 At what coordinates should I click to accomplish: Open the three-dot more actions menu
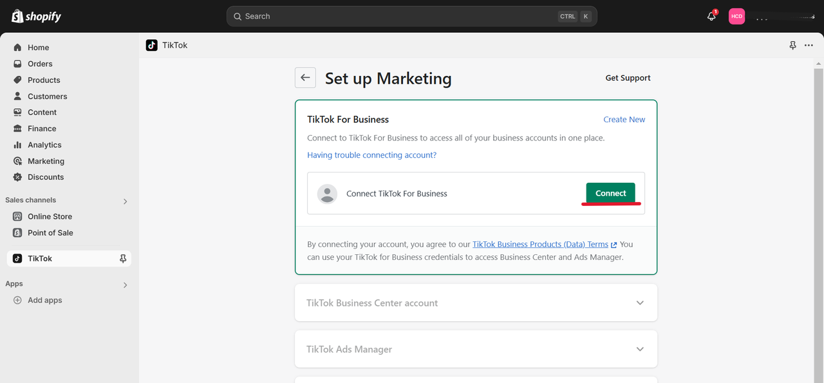pyautogui.click(x=809, y=46)
